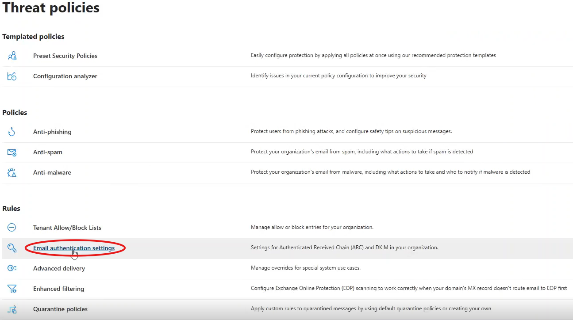Screen dimensions: 573x320
Task: Click the Tenant Allow/Block Lists circle icon
Action: (12, 228)
